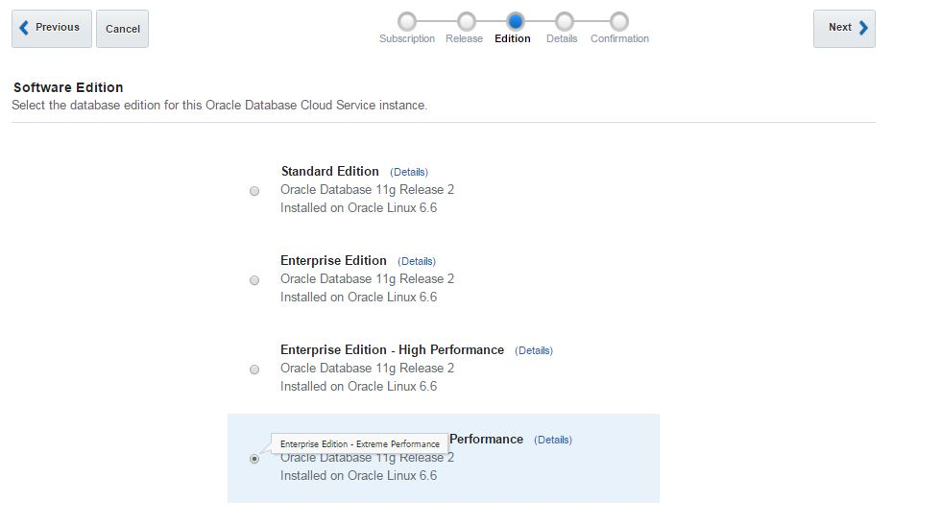
Task: Click the Details step circle
Action: (565, 21)
